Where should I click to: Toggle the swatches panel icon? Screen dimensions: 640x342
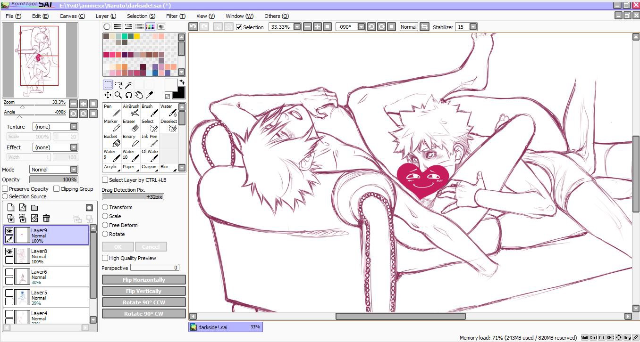tap(151, 27)
